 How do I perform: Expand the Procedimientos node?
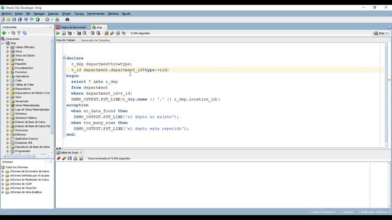[x=7, y=68]
